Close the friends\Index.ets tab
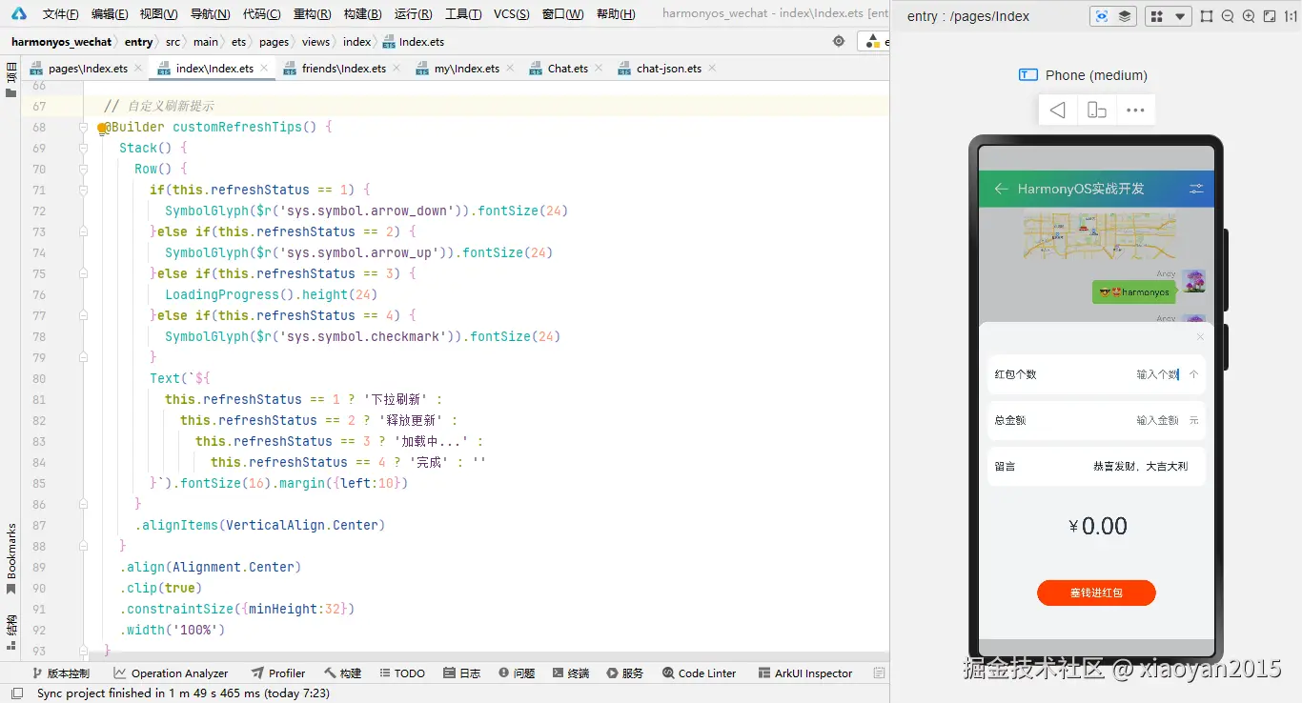 397,69
